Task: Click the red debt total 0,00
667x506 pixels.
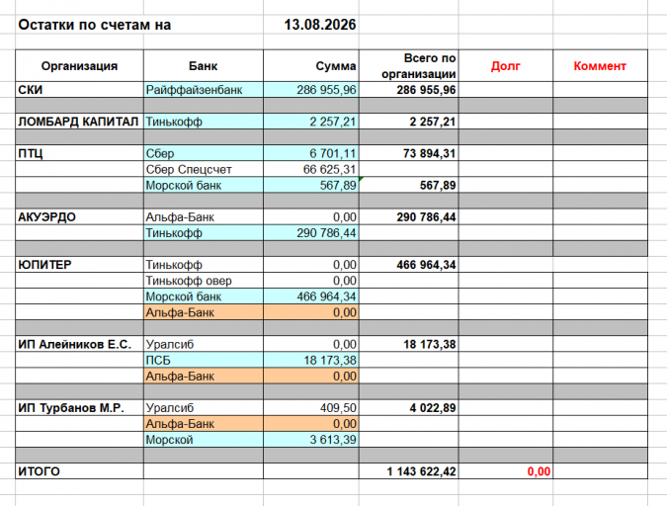Action: click(x=506, y=471)
